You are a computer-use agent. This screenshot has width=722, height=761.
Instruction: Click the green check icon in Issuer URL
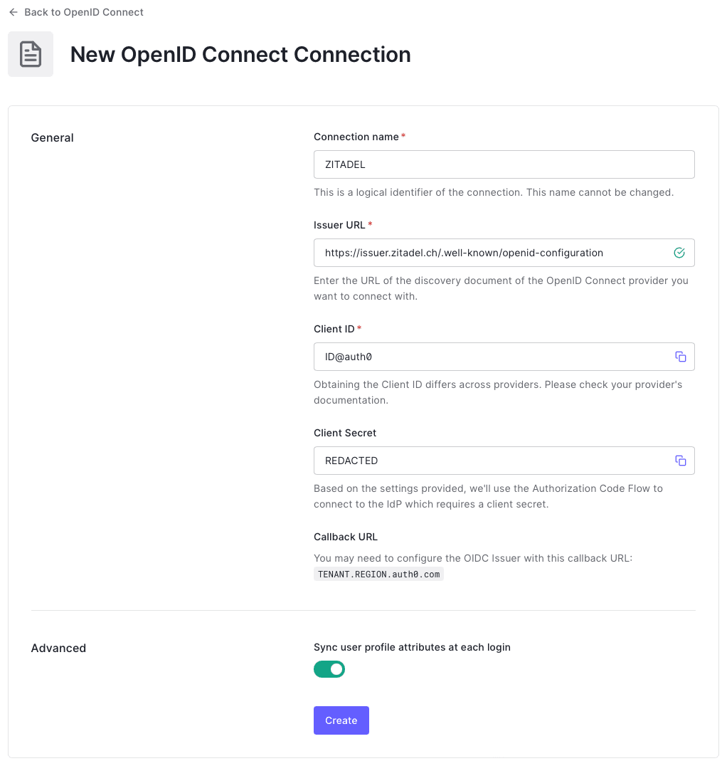pos(679,253)
